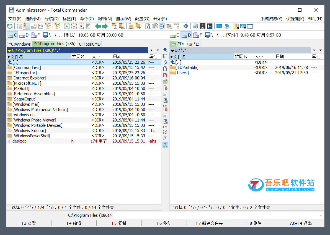Launch the calculator icon in toolbar
This screenshot has width=330, height=235.
point(202,26)
